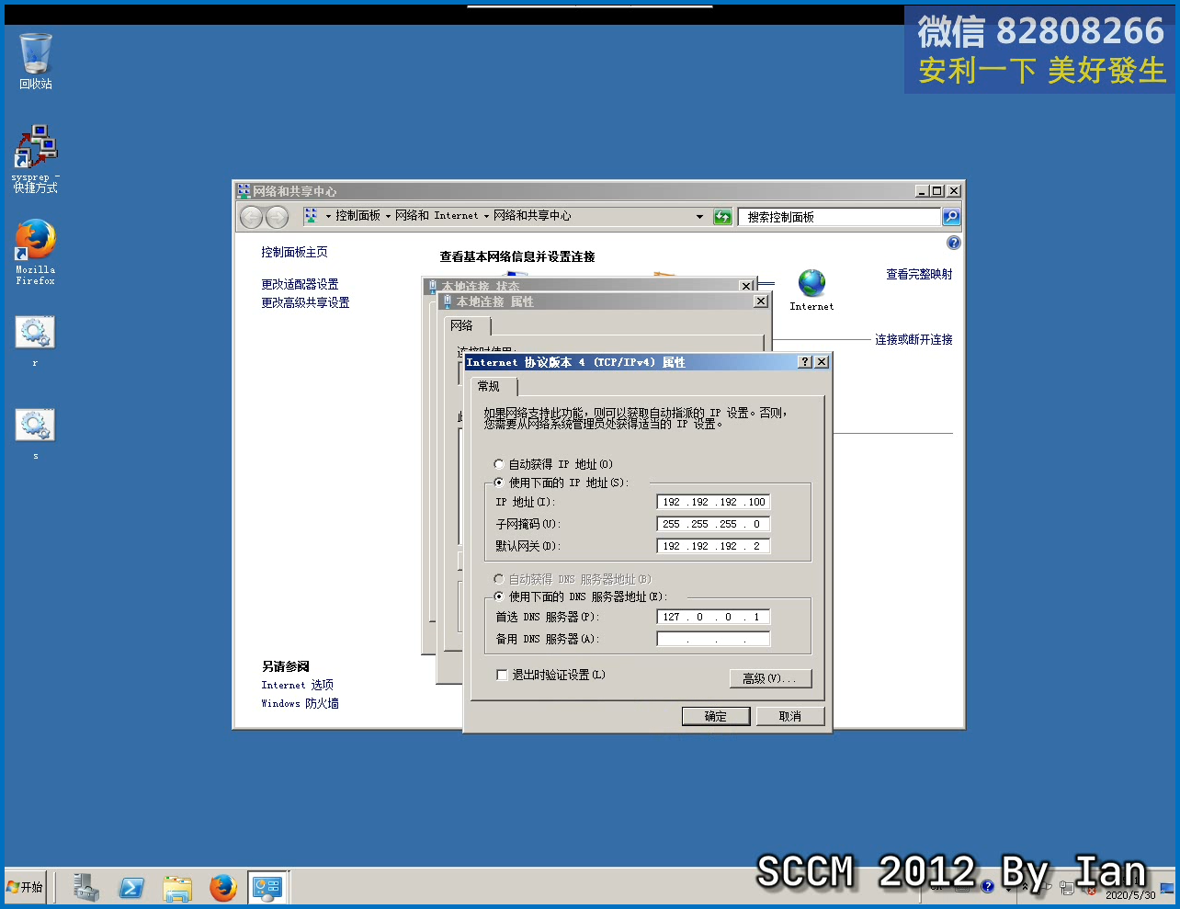The image size is (1180, 909).
Task: Expand the address bar history dropdown arrow
Action: (x=699, y=217)
